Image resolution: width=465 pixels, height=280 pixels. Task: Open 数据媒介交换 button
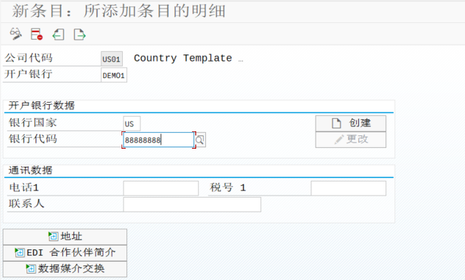coord(65,269)
